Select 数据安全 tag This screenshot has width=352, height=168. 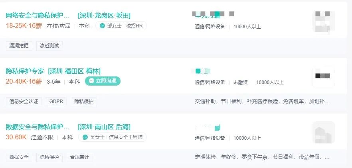19,157
